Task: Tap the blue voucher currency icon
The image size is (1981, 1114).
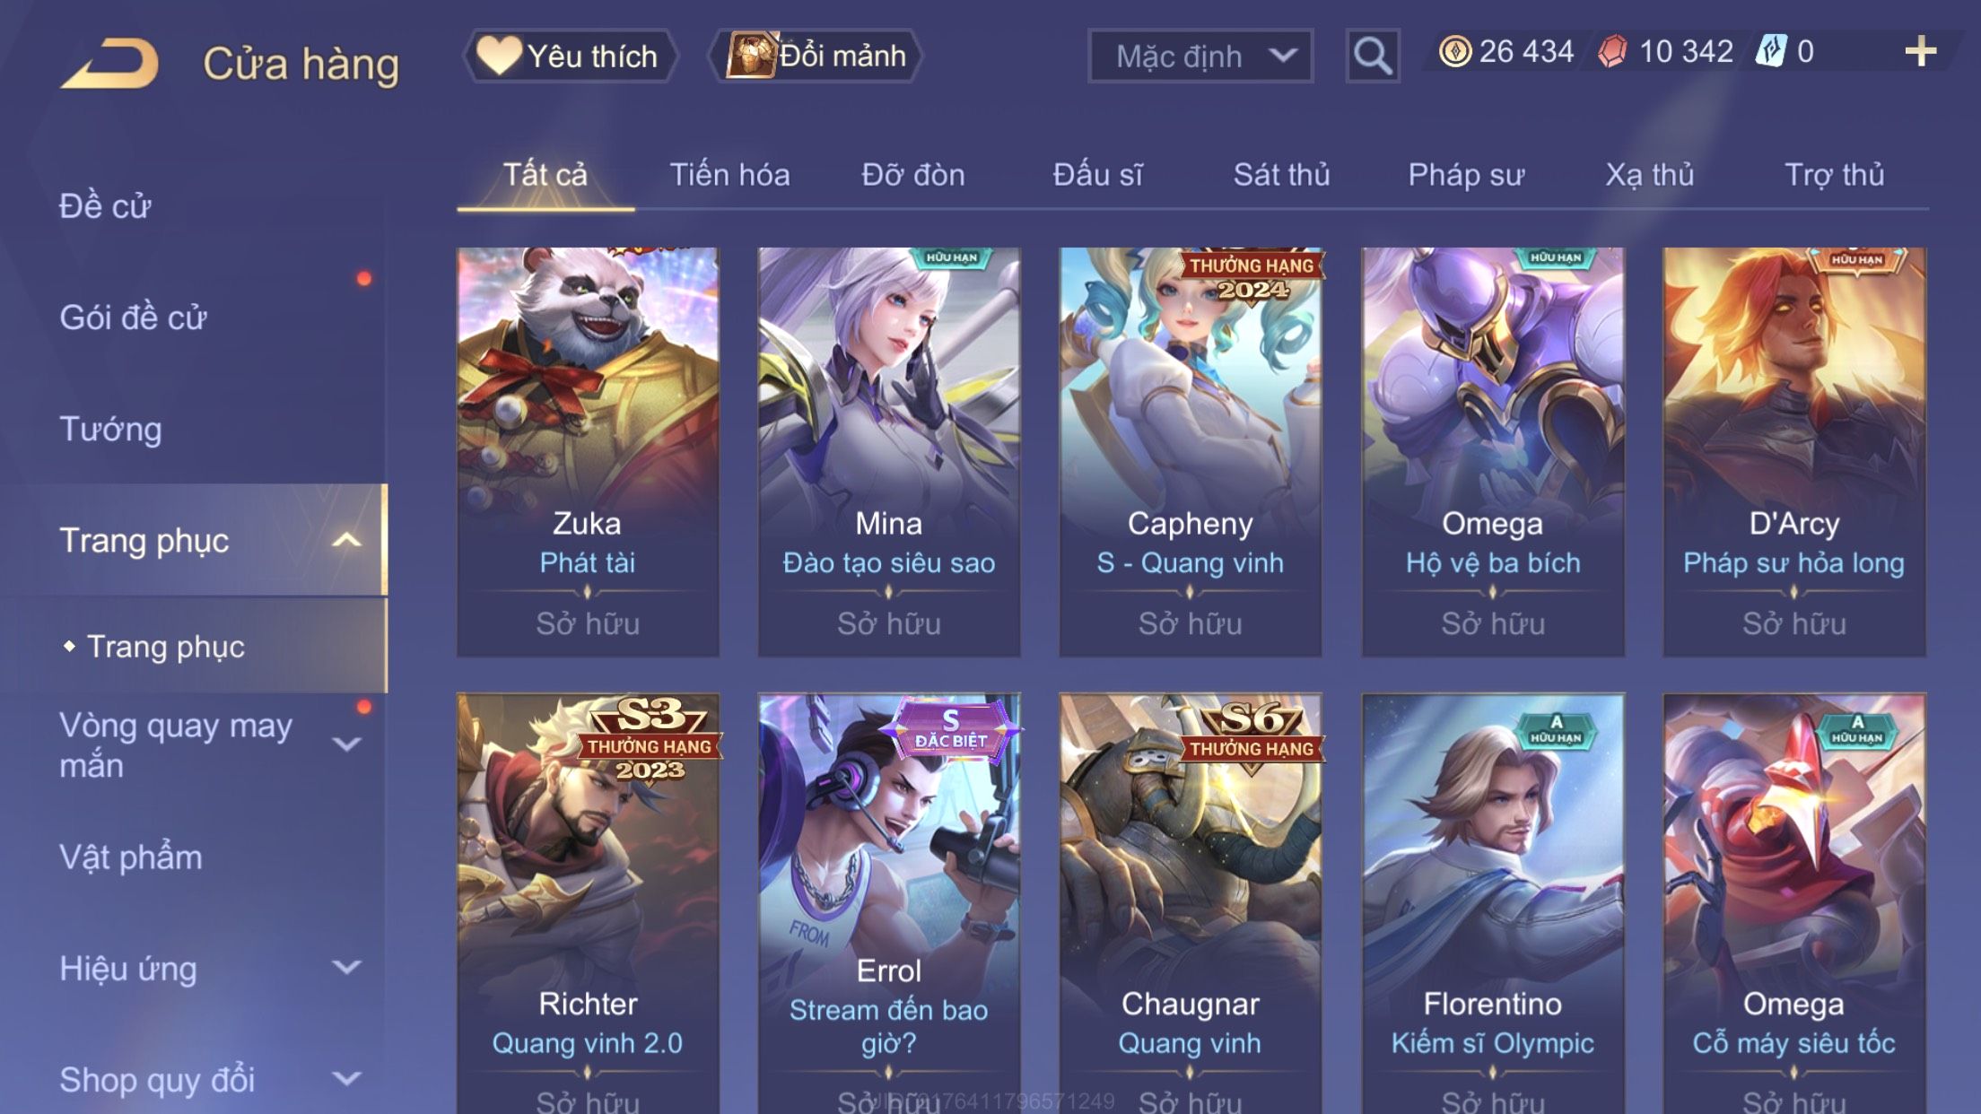Action: pyautogui.click(x=1771, y=51)
